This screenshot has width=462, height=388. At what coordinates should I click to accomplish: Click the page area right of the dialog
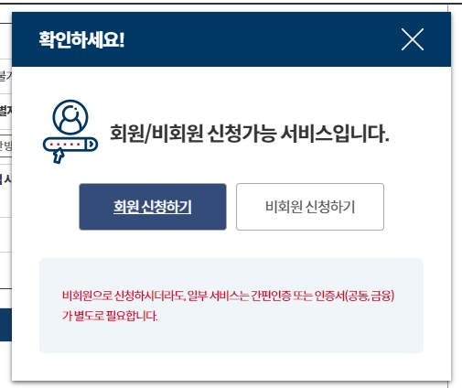[x=457, y=195]
